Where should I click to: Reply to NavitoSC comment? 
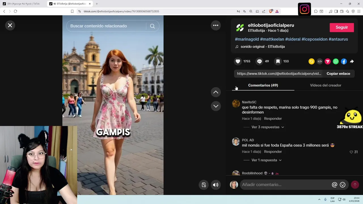point(273,118)
